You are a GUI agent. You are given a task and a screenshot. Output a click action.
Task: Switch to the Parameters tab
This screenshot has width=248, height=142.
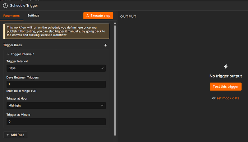point(12,16)
